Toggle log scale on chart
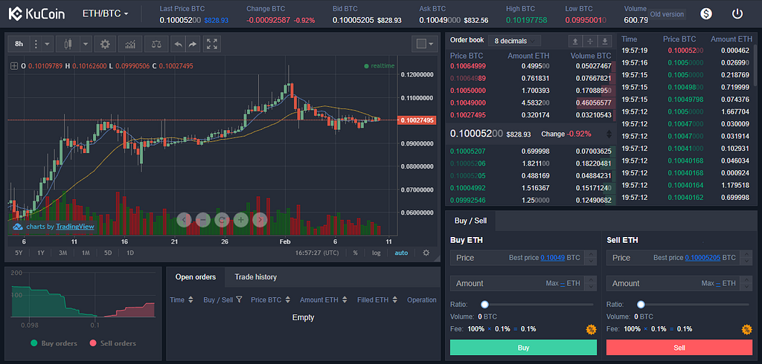 point(376,253)
